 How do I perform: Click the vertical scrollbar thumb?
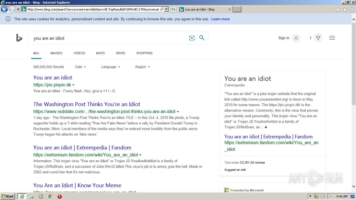click(354, 64)
